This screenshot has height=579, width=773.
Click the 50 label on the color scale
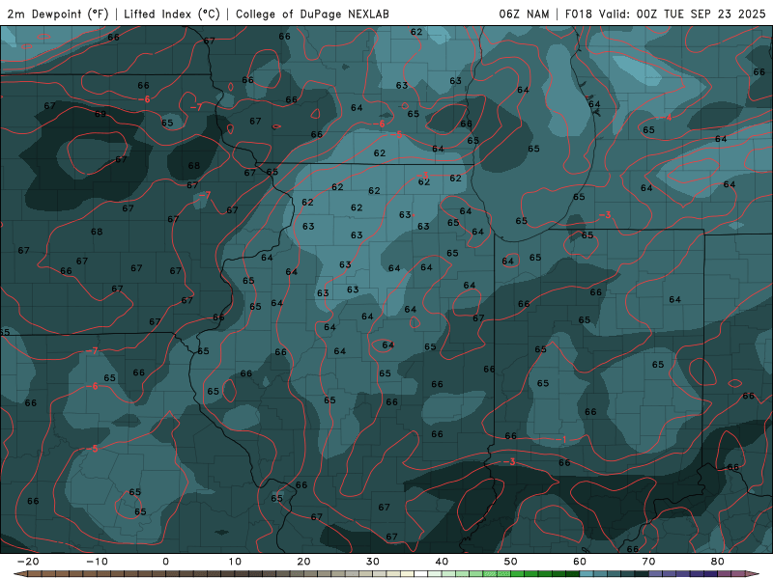click(511, 562)
